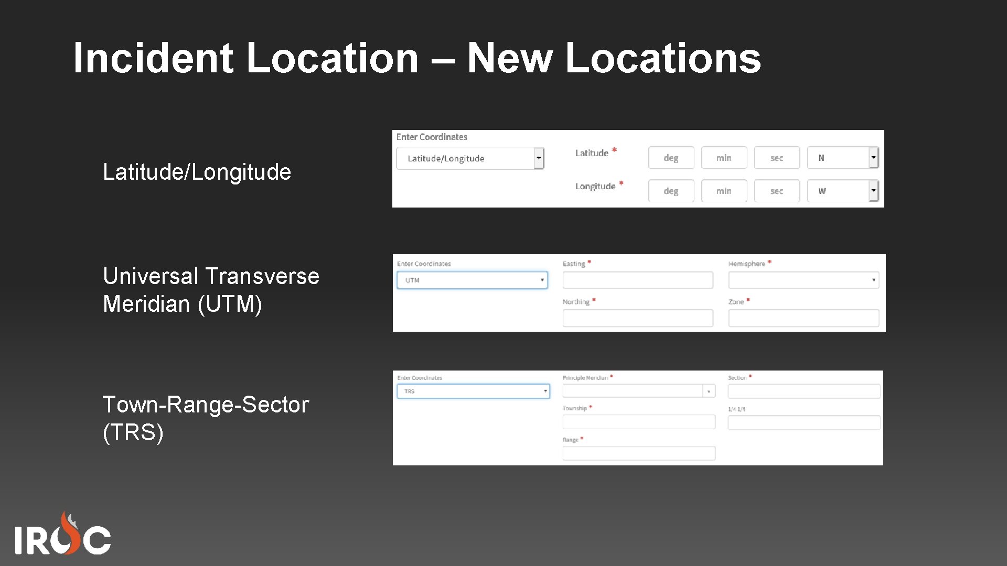Image resolution: width=1007 pixels, height=566 pixels.
Task: Click the Zone input field
Action: coord(804,318)
